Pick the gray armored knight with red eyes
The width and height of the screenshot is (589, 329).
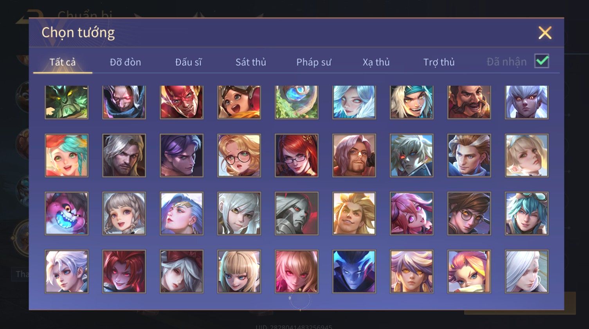coord(297,214)
